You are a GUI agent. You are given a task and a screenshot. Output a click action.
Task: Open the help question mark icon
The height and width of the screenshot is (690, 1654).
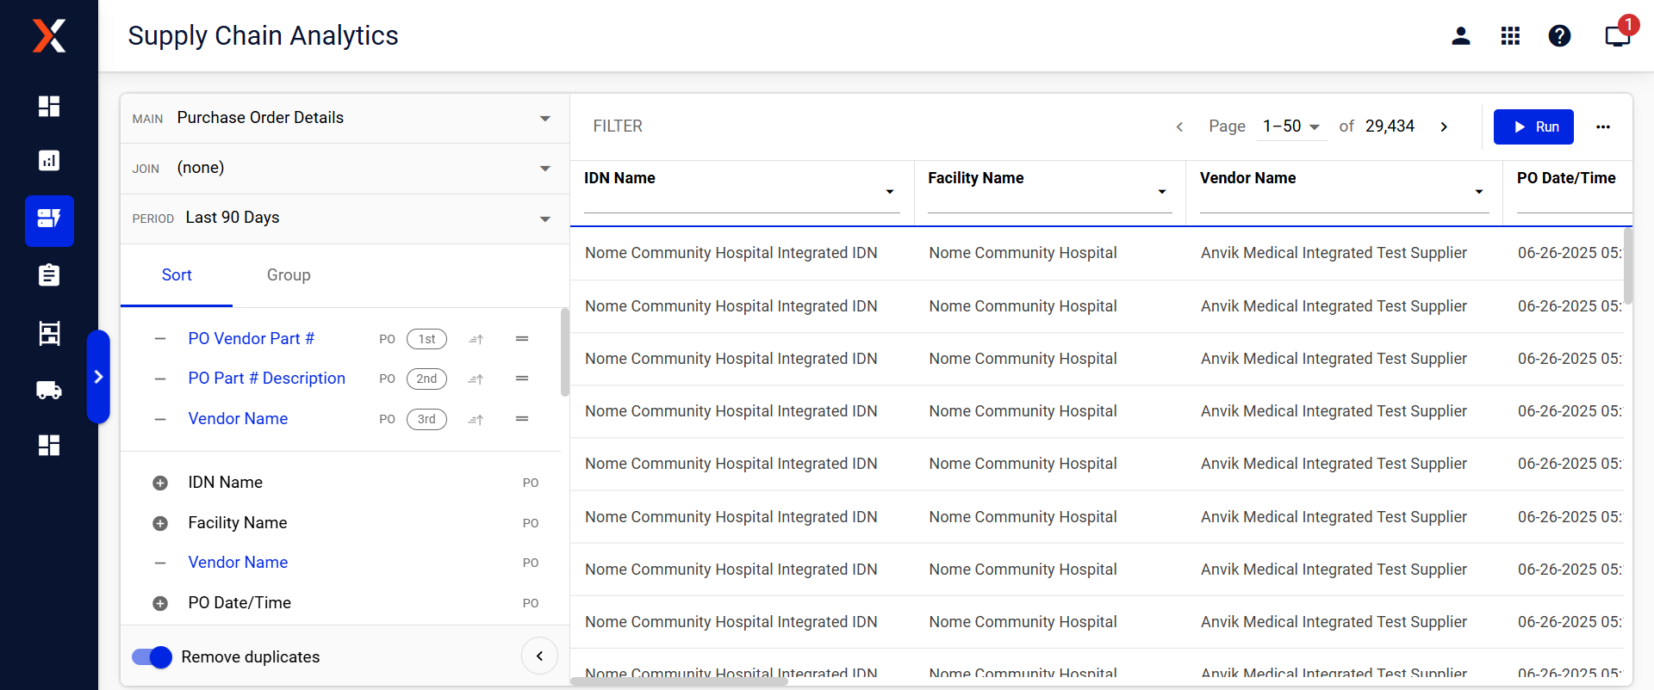(1558, 35)
